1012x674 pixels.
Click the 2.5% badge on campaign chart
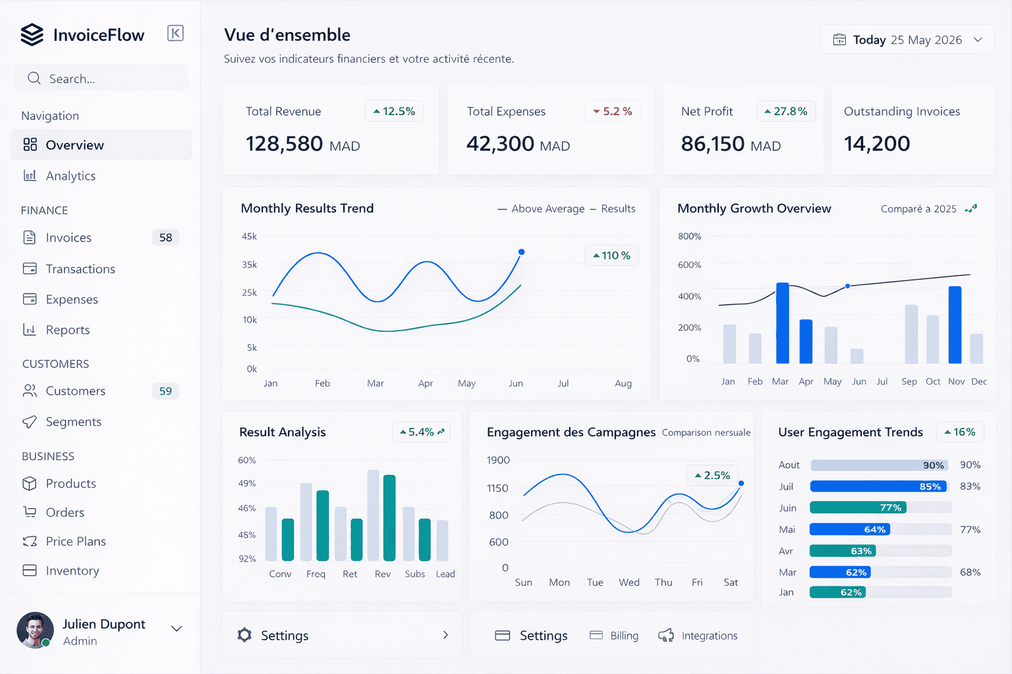point(713,475)
